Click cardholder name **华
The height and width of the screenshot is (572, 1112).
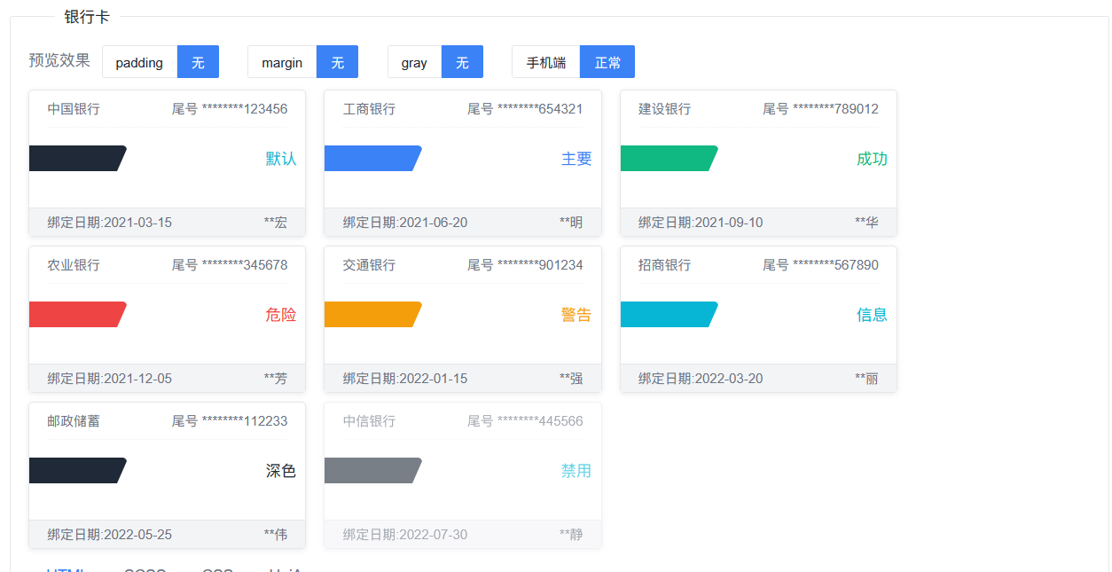[866, 223]
